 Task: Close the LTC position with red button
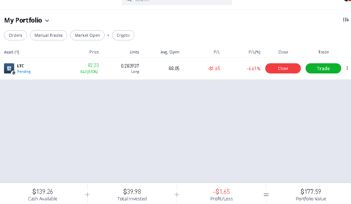click(283, 68)
